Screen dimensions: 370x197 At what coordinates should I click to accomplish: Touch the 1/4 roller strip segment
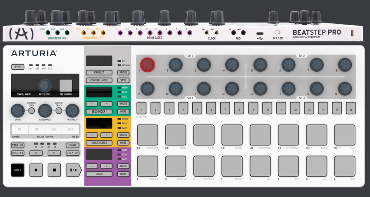pos(20,129)
